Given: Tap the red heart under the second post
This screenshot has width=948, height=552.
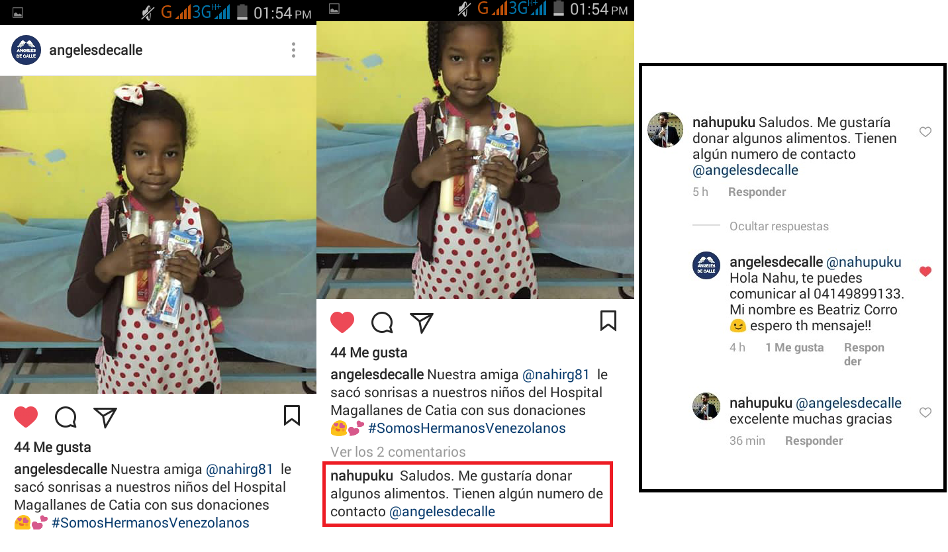Looking at the screenshot, I should pos(342,322).
